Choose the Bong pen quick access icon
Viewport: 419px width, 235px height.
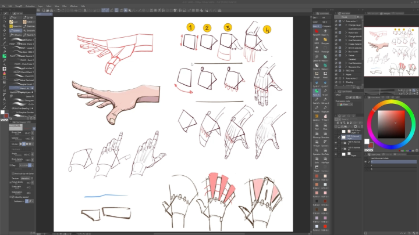pyautogui.click(x=325, y=41)
